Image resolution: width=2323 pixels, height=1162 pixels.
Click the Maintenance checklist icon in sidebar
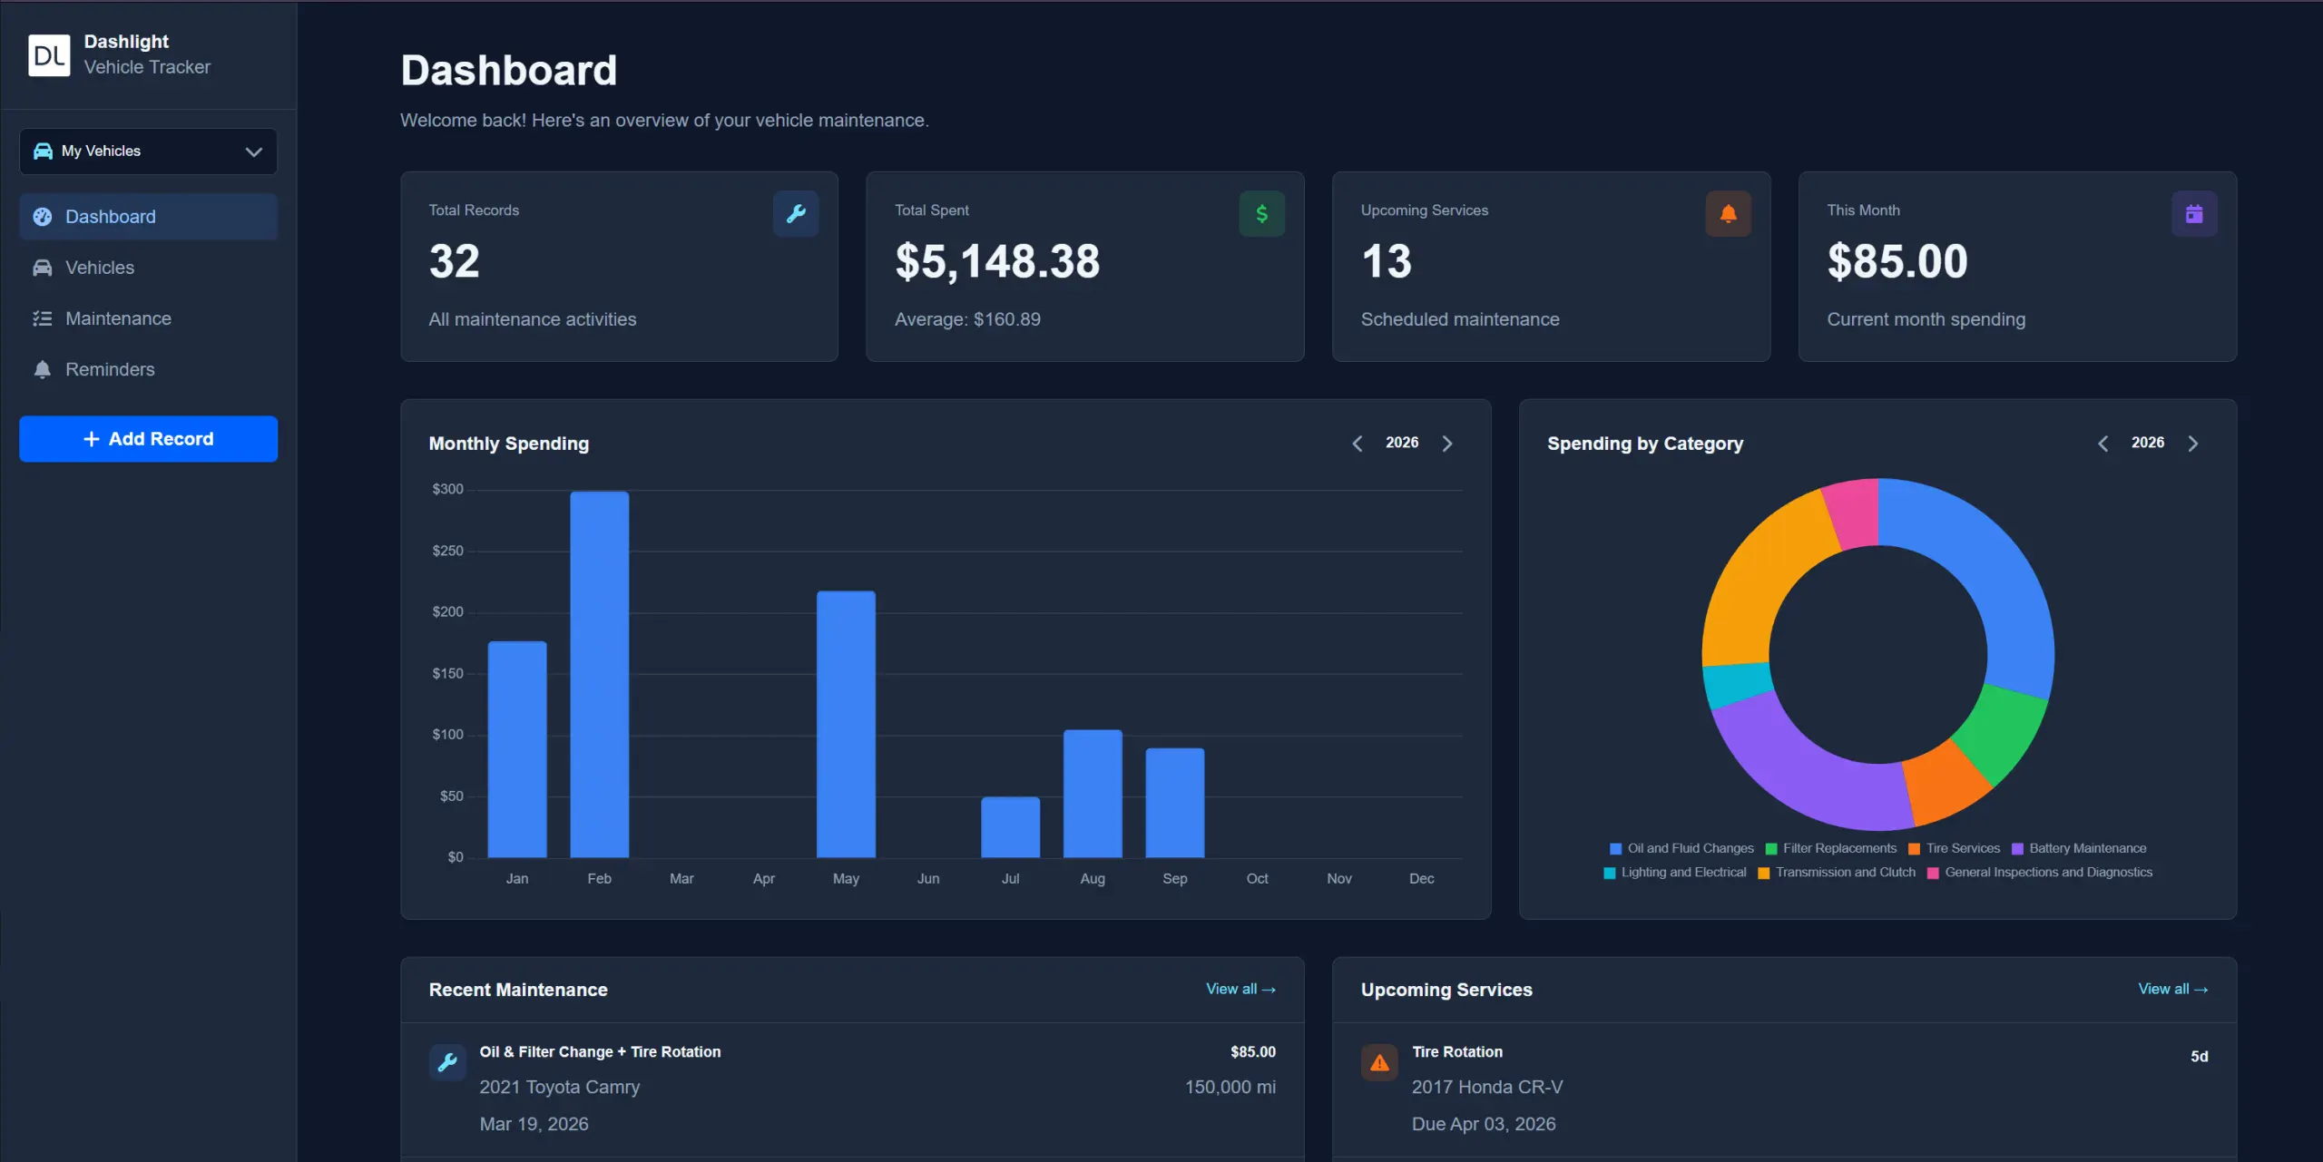tap(43, 318)
